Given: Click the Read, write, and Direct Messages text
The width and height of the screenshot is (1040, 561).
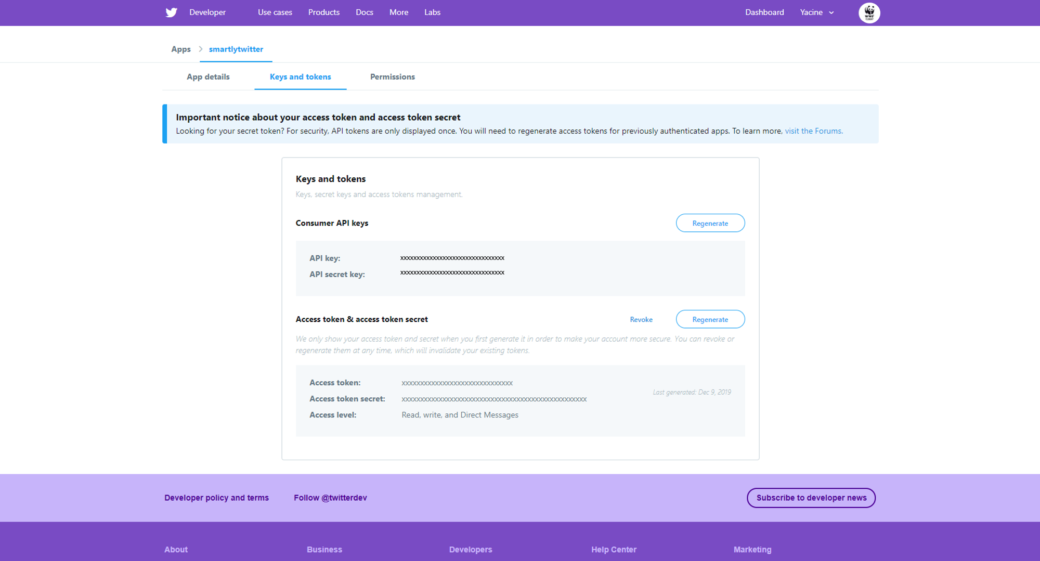Looking at the screenshot, I should pos(460,415).
